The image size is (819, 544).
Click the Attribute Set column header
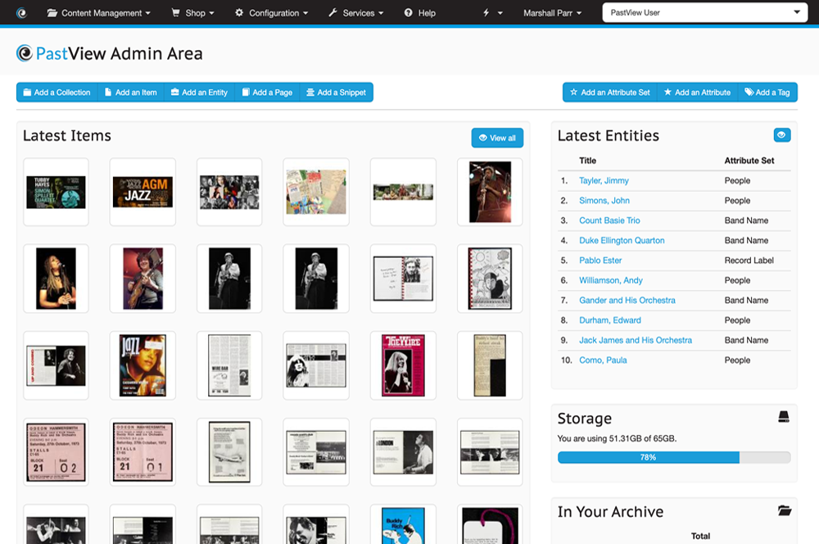(749, 161)
